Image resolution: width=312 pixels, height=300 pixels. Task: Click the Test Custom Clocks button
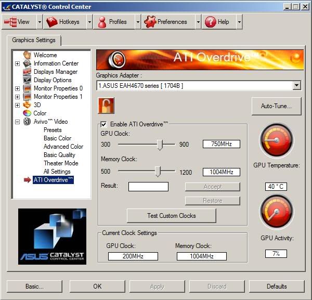(x=172, y=216)
